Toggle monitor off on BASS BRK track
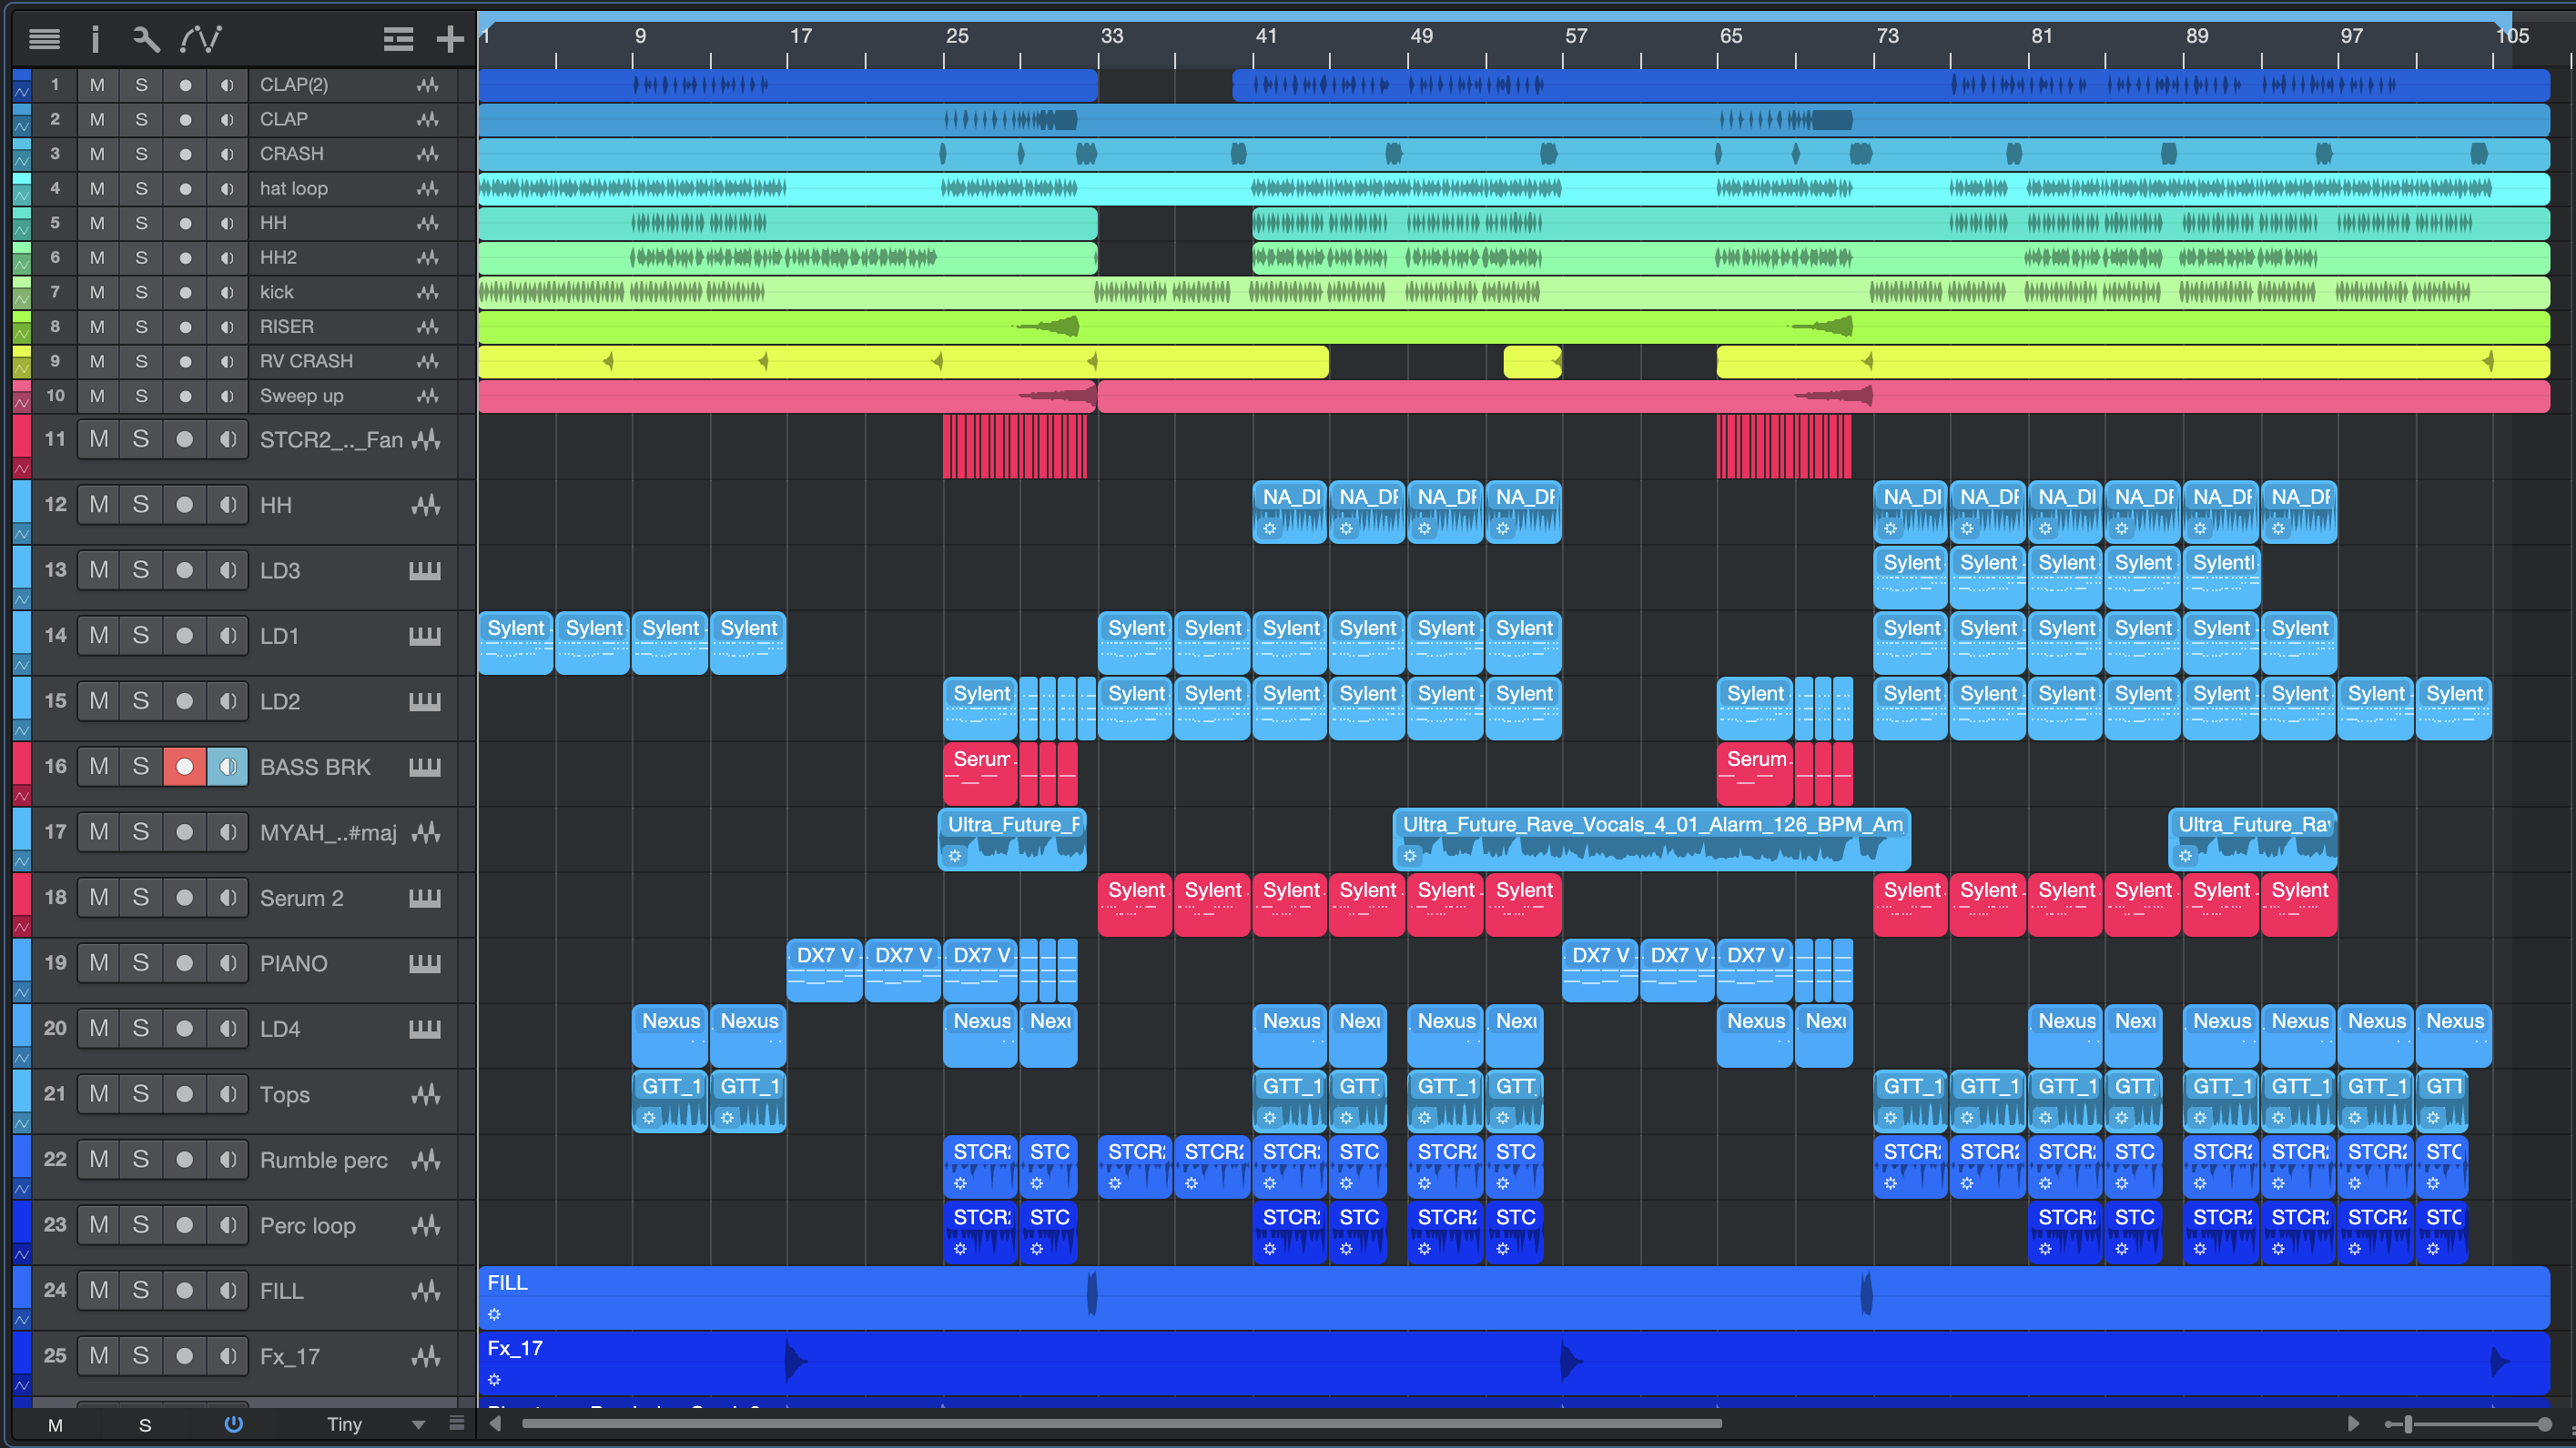Image resolution: width=2576 pixels, height=1448 pixels. pyautogui.click(x=228, y=767)
